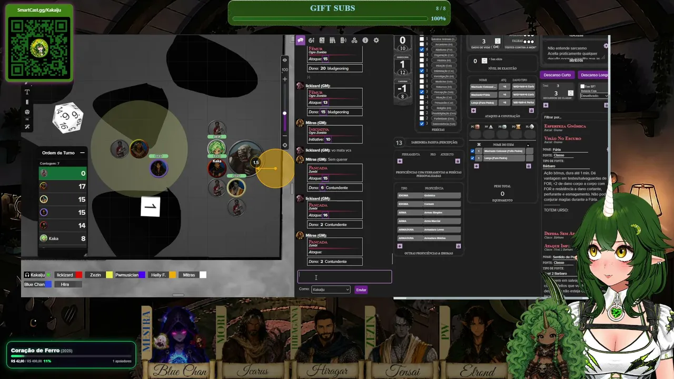Screen dimensions: 674x379
Task: Click the white card marker on the map
Action: point(151,207)
